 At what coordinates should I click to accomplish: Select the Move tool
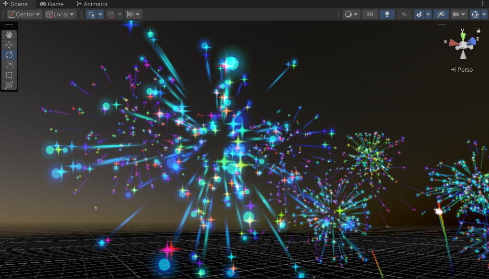point(9,45)
